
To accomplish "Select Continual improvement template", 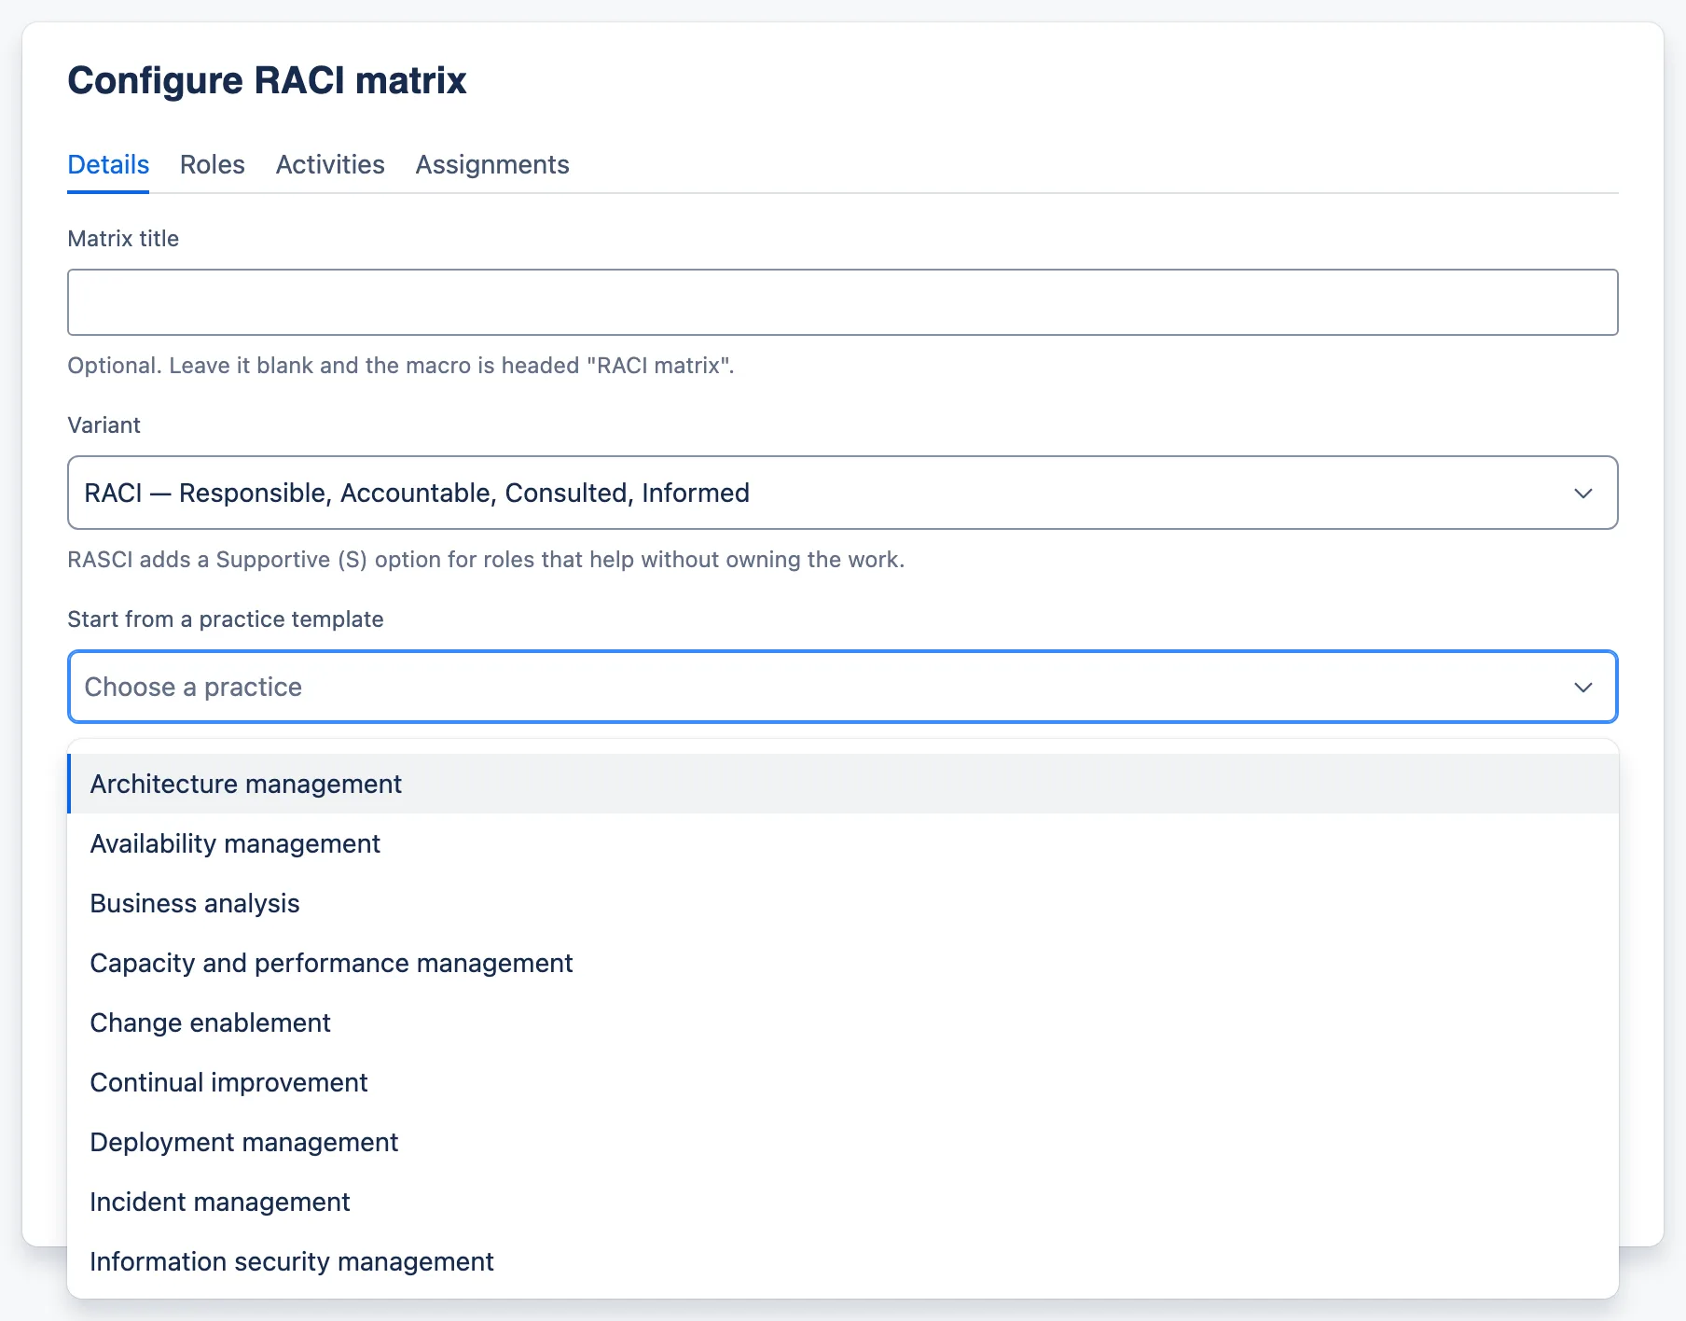I will pyautogui.click(x=843, y=1082).
